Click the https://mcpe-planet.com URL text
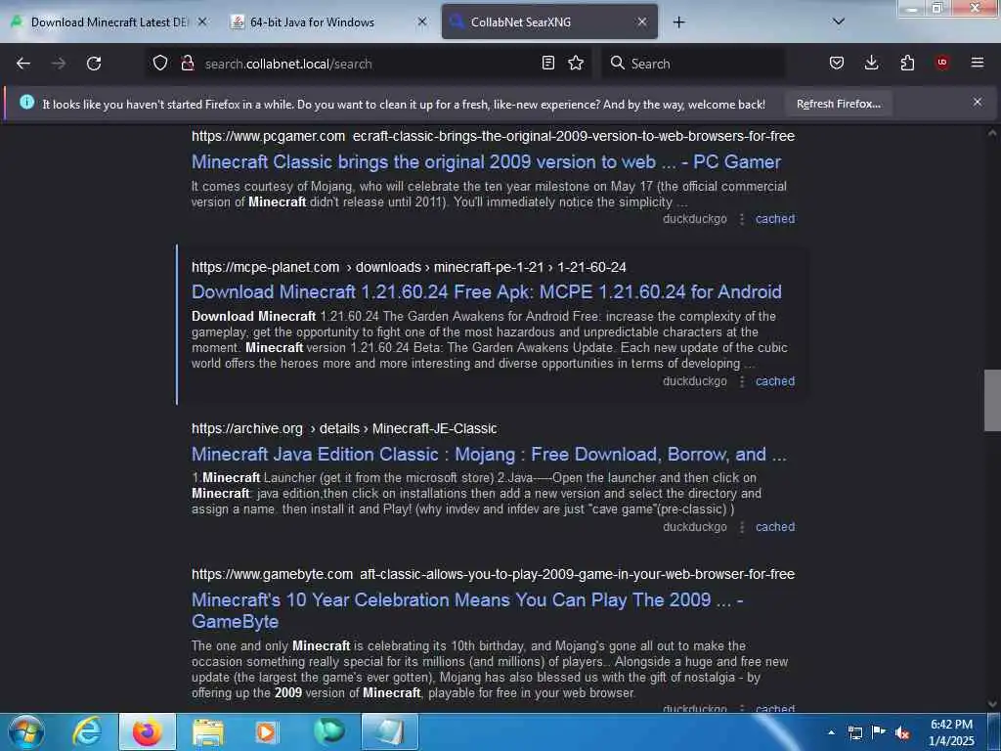1001x751 pixels. (x=266, y=267)
